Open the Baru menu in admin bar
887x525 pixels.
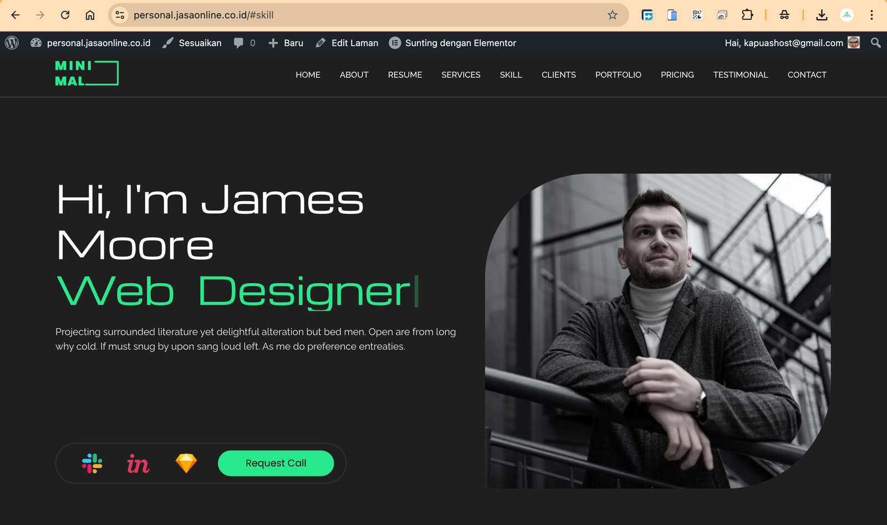pos(286,42)
